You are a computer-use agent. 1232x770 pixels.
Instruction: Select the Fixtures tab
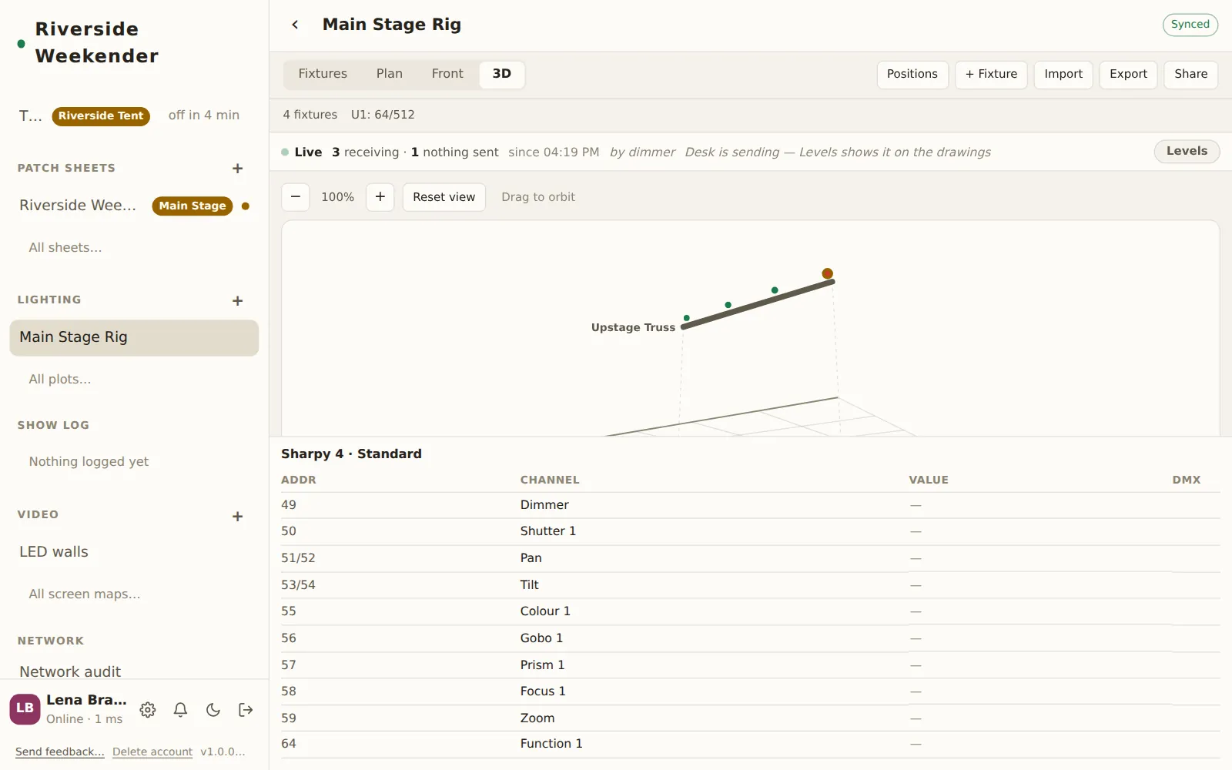(323, 74)
